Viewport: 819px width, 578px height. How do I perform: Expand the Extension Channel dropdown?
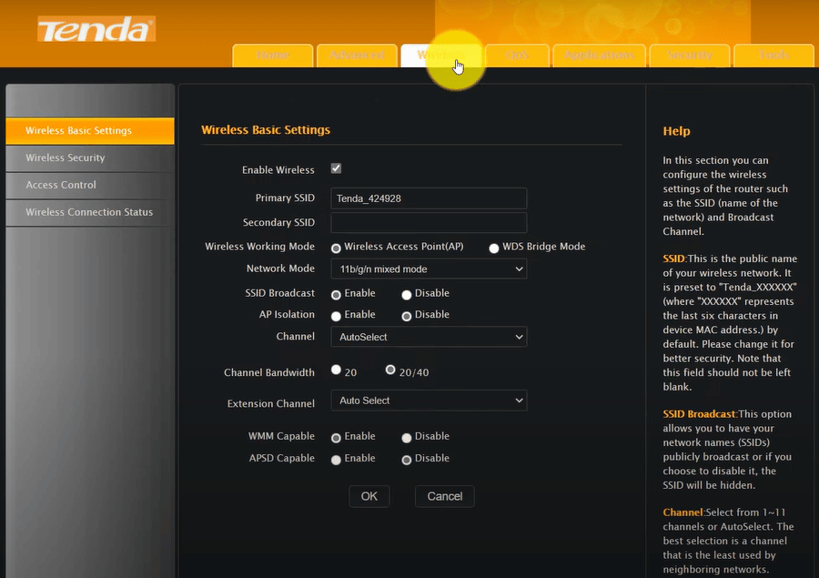coord(429,401)
